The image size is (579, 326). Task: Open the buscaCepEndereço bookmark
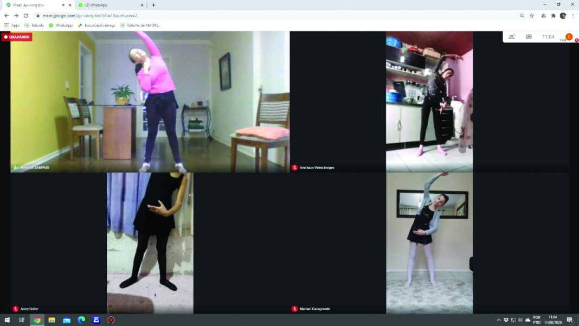(97, 25)
